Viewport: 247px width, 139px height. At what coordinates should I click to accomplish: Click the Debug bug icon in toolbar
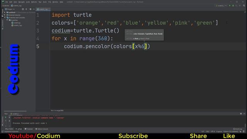pos(233,5)
